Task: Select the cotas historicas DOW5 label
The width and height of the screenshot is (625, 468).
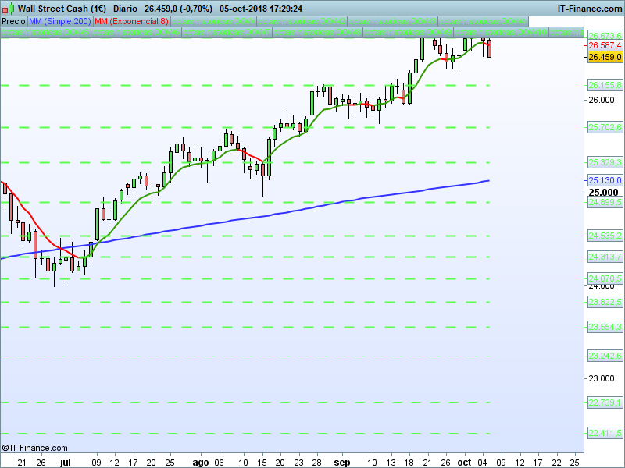Action: point(45,32)
